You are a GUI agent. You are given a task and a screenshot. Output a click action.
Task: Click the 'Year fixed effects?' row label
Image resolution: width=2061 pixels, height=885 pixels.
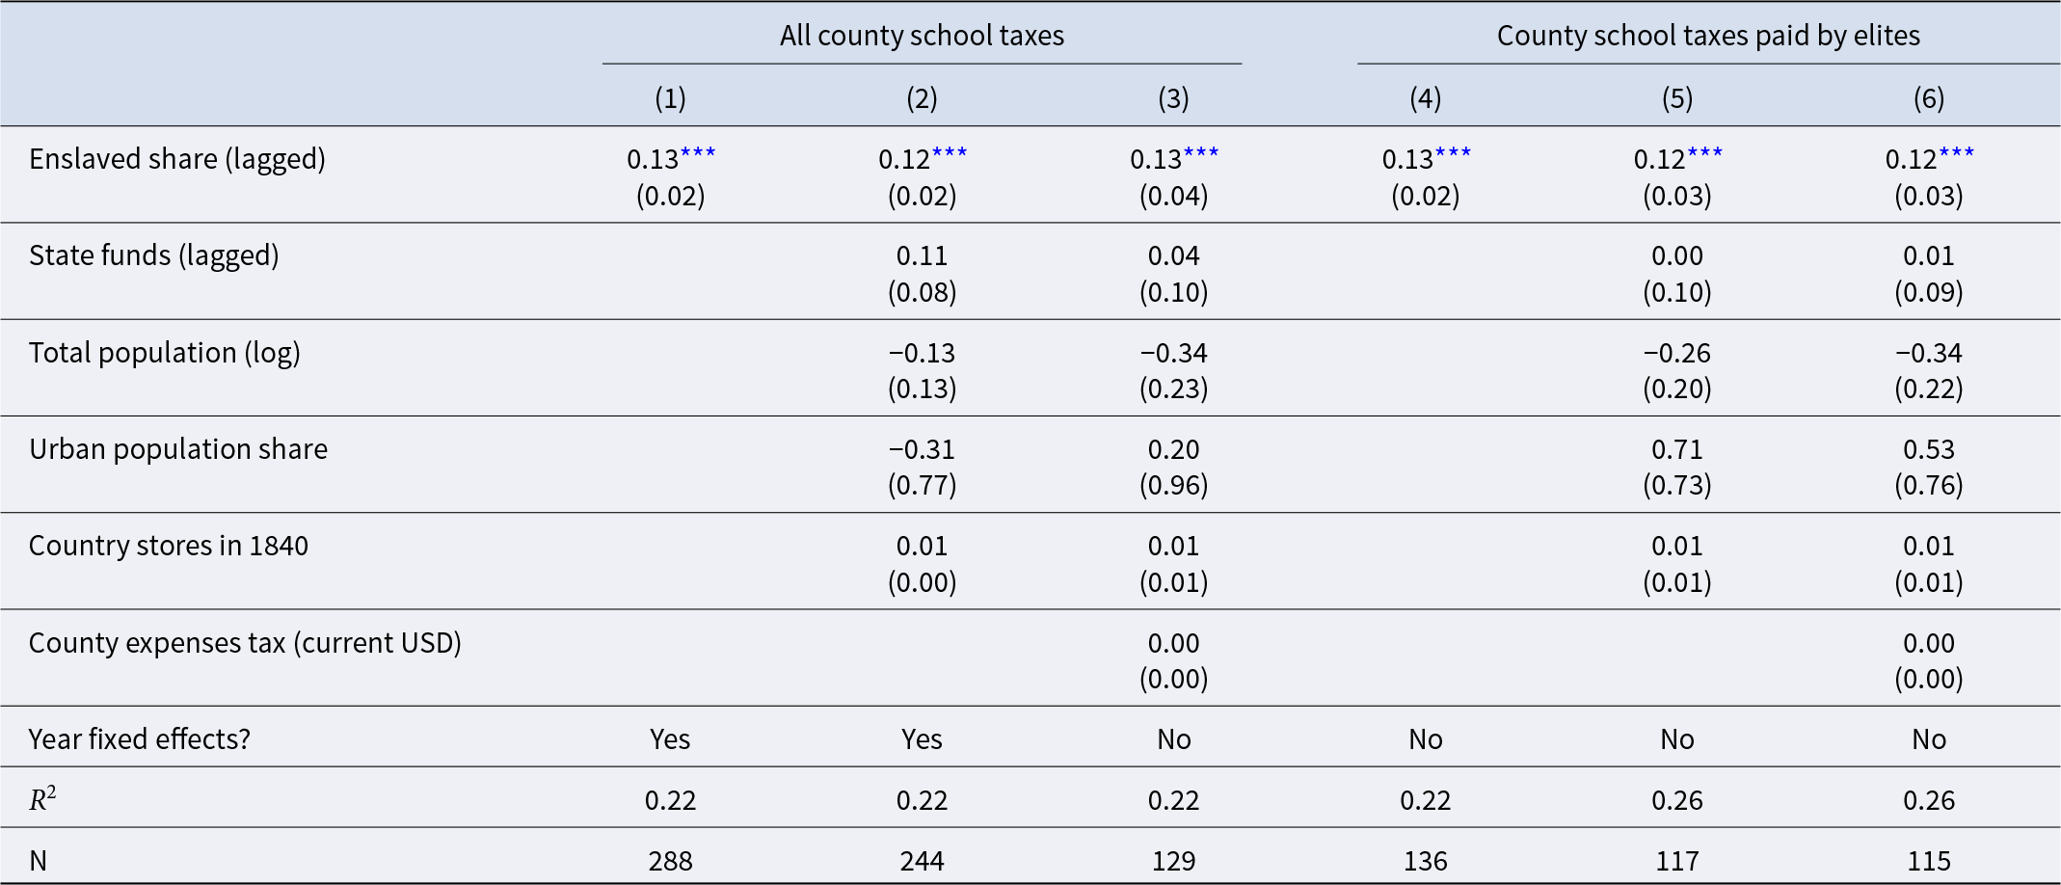tap(140, 739)
